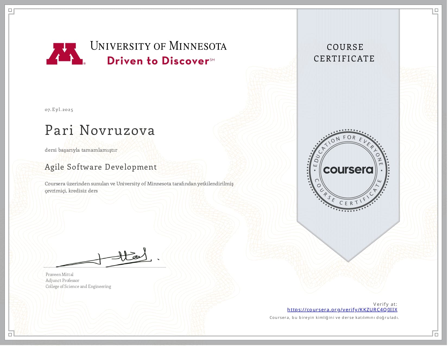Image resolution: width=448 pixels, height=346 pixels.
Task: Select the date '07.Eyl.2025'
Action: pyautogui.click(x=59, y=109)
